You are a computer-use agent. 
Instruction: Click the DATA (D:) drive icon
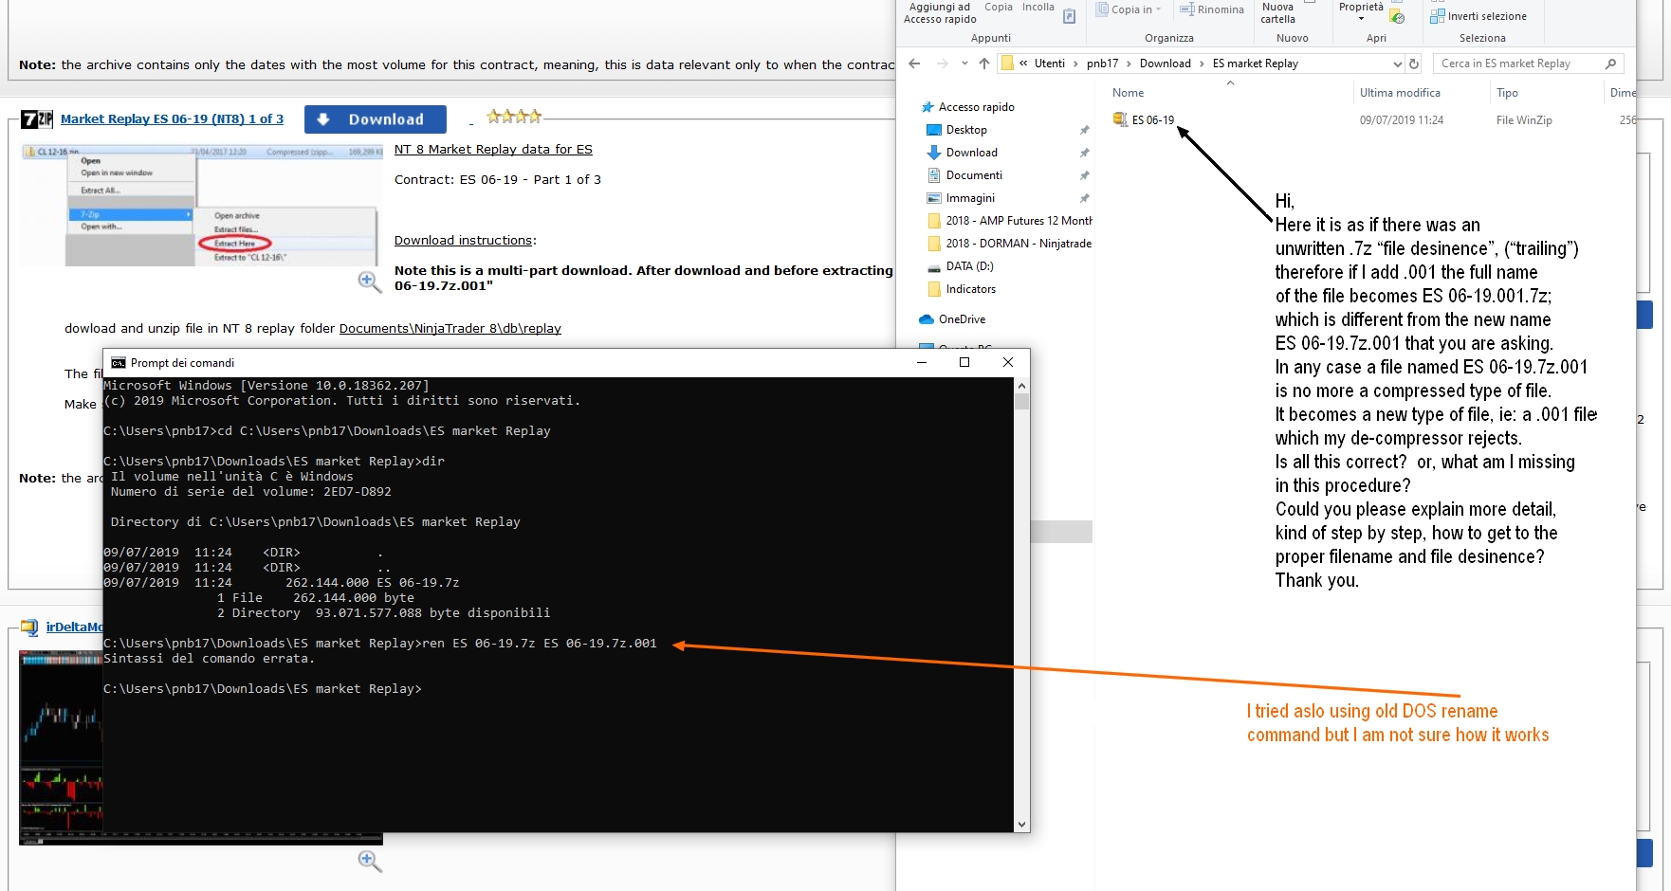click(x=934, y=267)
